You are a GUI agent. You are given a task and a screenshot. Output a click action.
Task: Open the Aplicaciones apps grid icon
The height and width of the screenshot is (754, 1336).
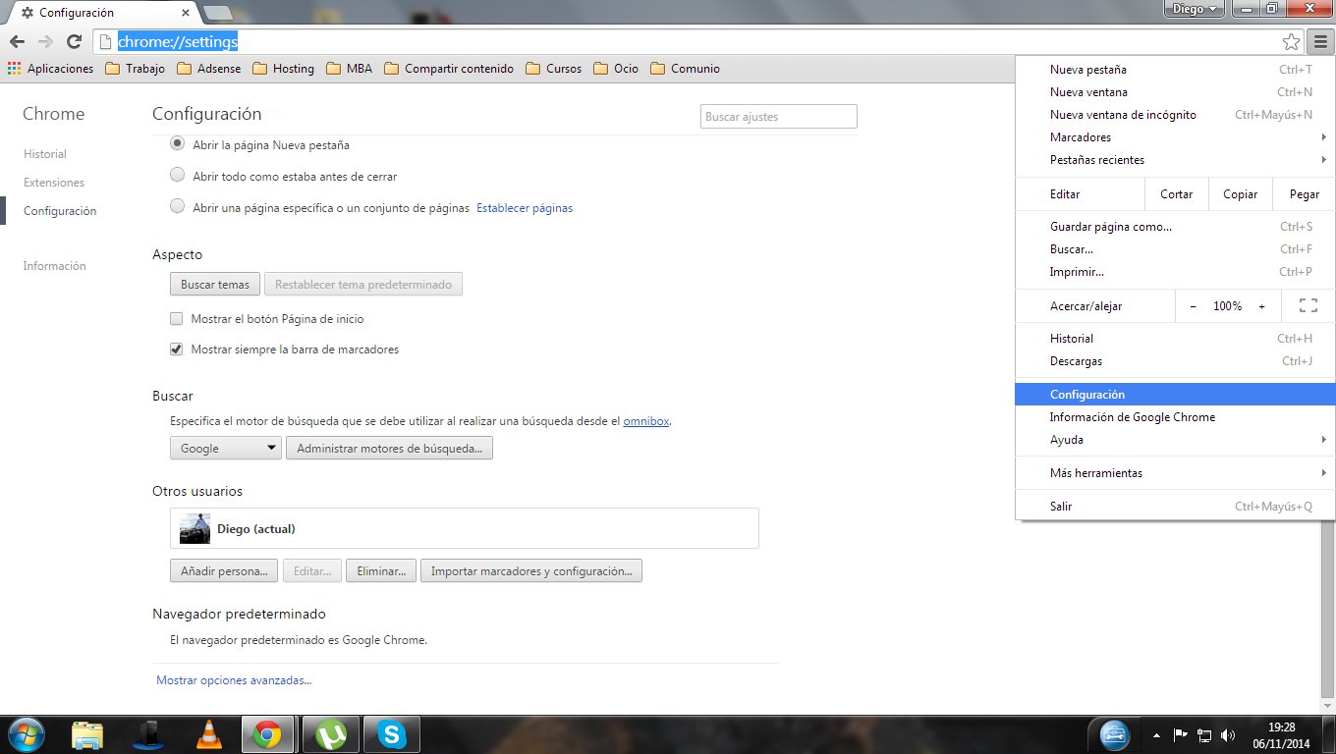click(x=14, y=69)
